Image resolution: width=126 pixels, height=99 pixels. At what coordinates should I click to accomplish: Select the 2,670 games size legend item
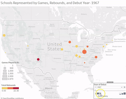coord(8,79)
